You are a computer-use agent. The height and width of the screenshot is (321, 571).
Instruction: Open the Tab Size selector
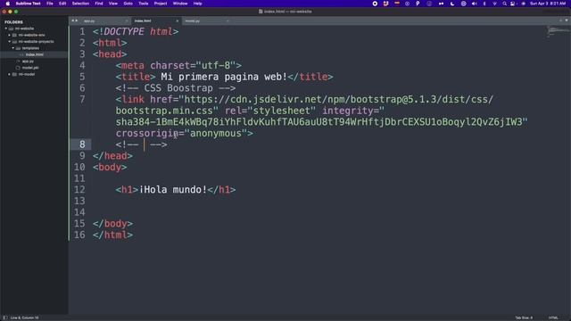coord(524,317)
